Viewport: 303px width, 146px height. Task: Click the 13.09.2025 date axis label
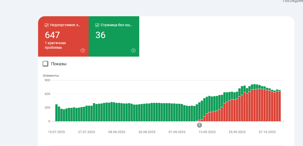pos(207,132)
